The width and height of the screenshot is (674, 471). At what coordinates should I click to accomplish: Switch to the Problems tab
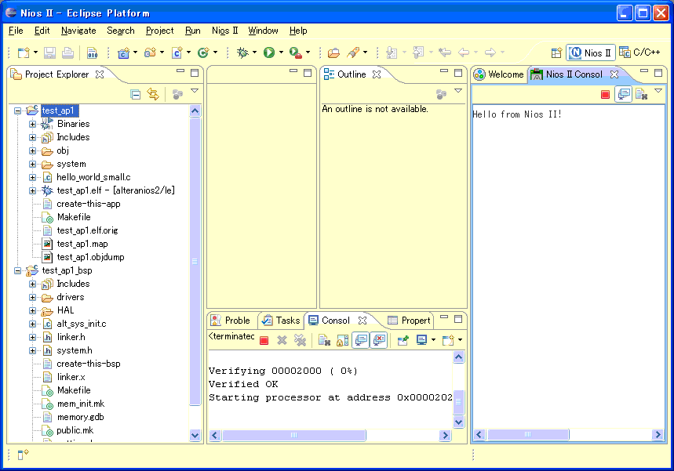231,321
